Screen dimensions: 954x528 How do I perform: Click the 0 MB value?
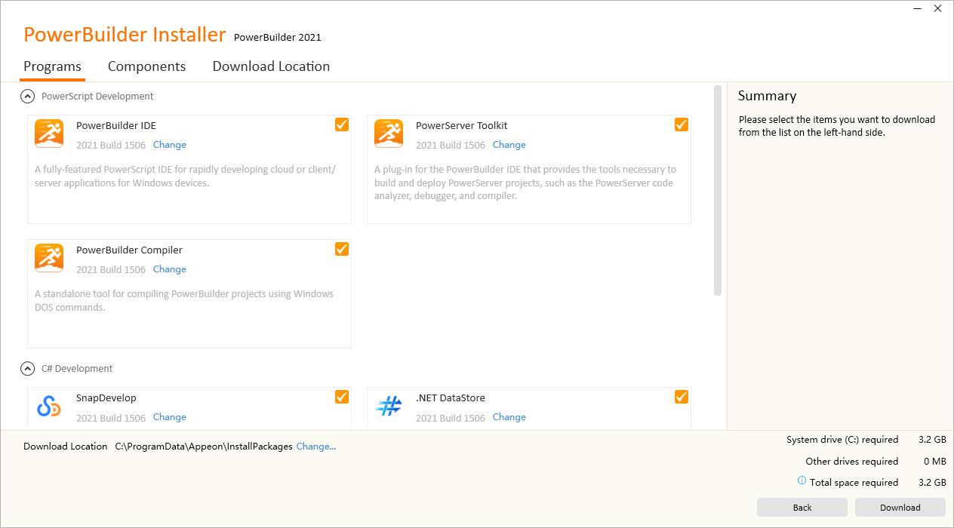pos(934,461)
